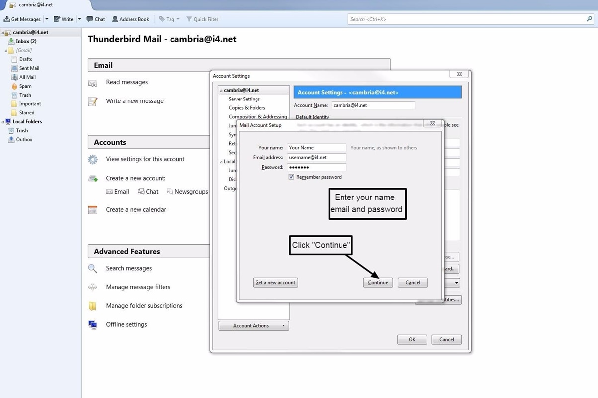Screen dimensions: 598x398
Task: Click the search magnifier icon
Action: tap(589, 19)
